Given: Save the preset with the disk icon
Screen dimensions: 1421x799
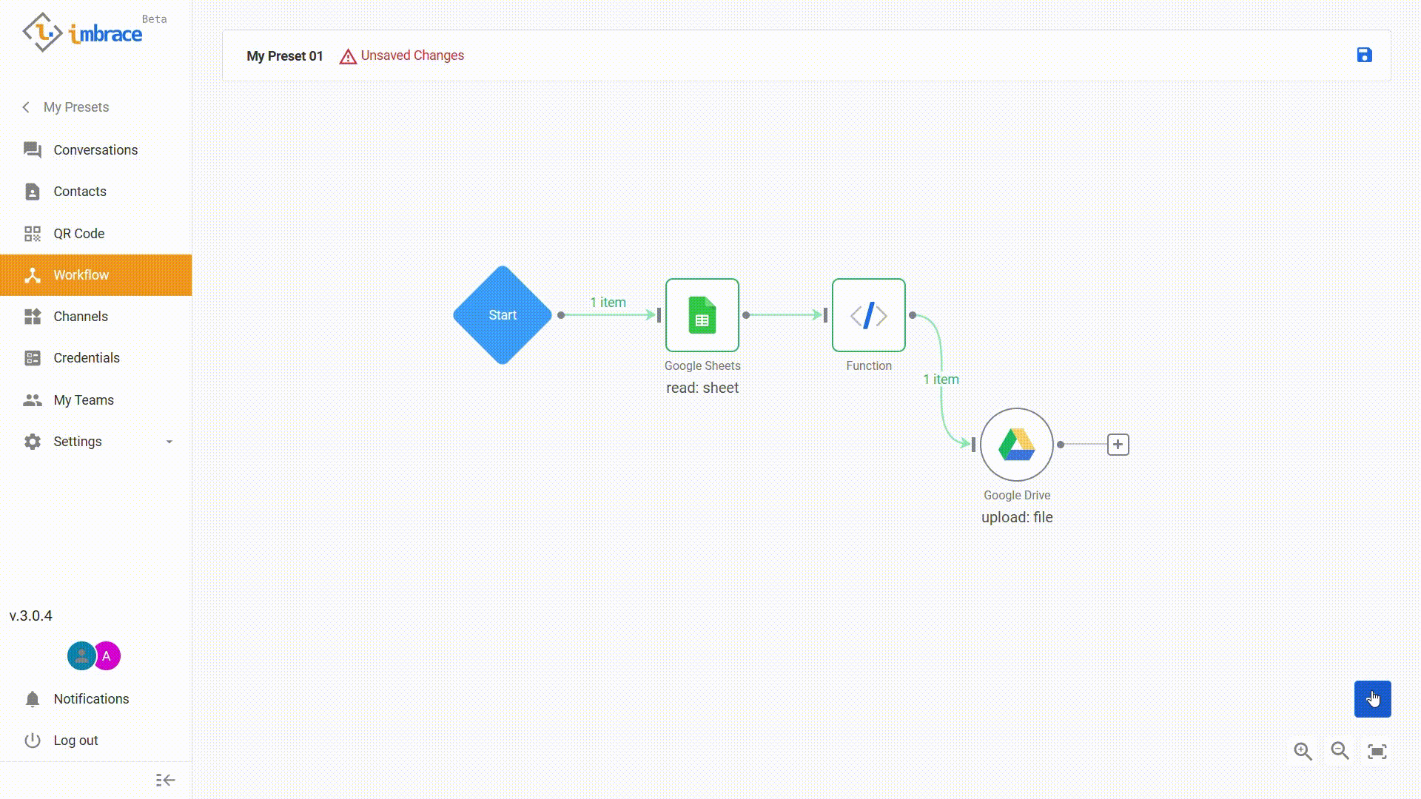Looking at the screenshot, I should pyautogui.click(x=1364, y=55).
